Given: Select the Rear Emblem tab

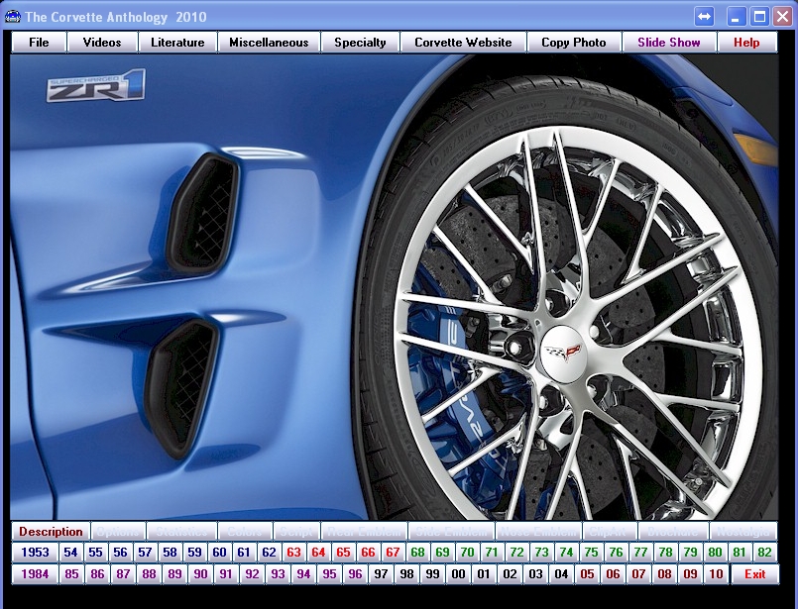Looking at the screenshot, I should (x=364, y=532).
